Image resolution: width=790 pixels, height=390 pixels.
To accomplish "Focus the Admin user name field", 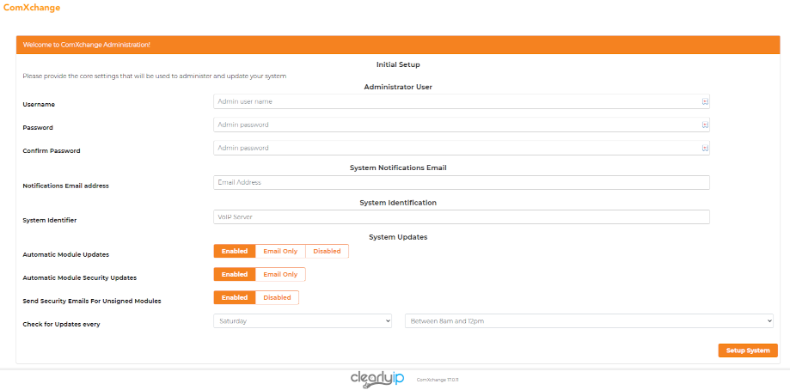I will 456,101.
